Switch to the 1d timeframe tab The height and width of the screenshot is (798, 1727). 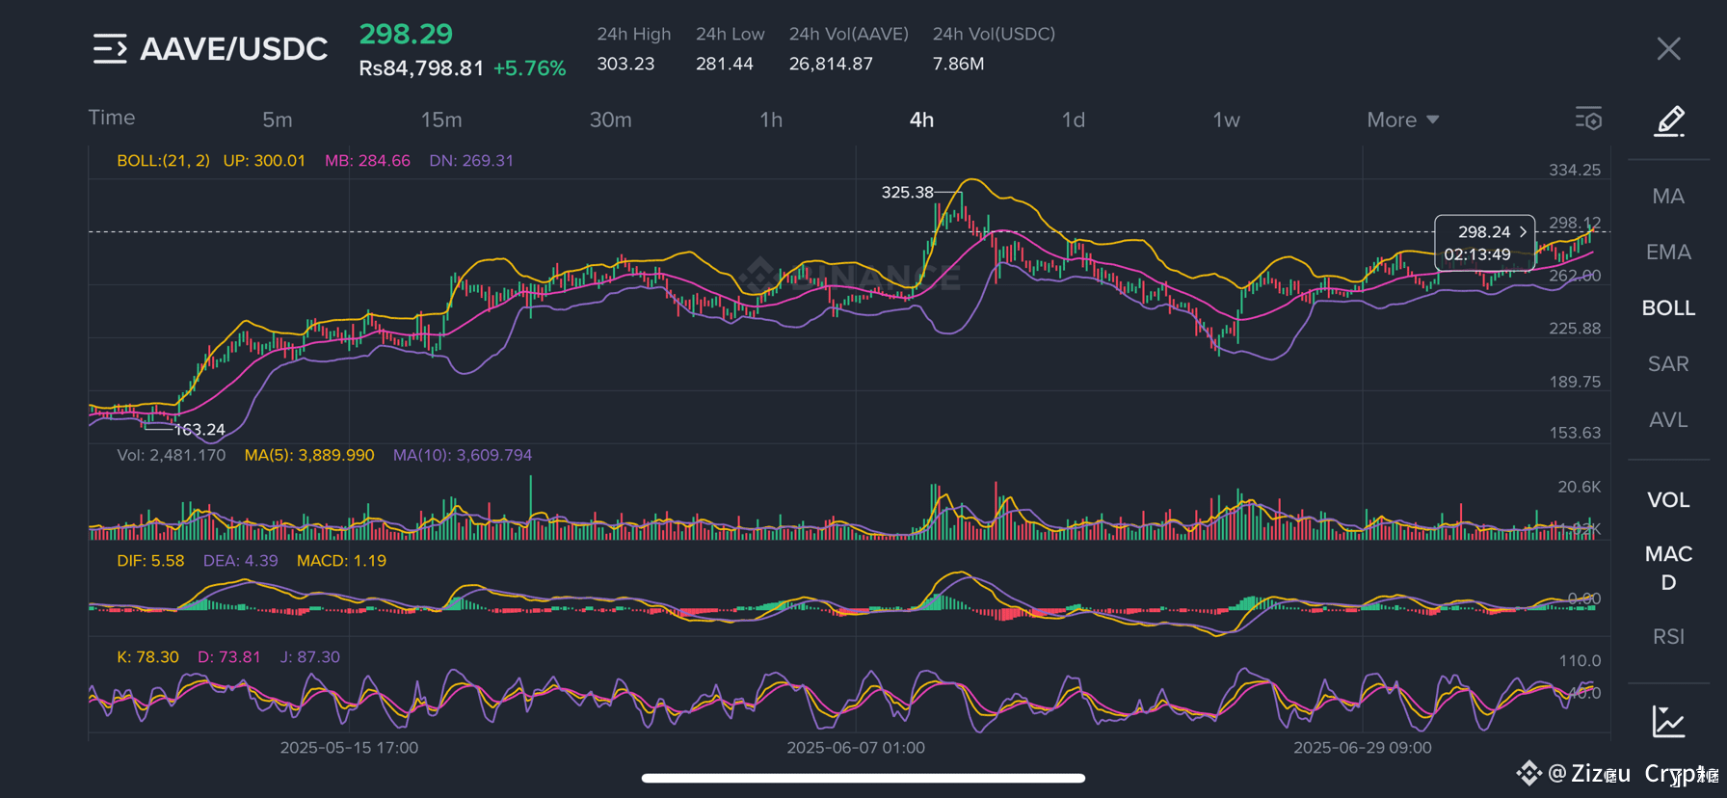point(1074,120)
